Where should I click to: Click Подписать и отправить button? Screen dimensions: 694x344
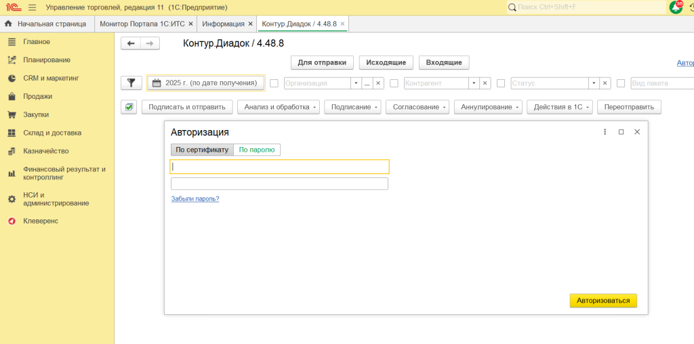(187, 107)
